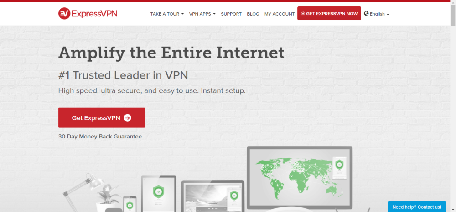The height and width of the screenshot is (212, 456).
Task: Click the ExpressVPN round logo icon
Action: click(x=64, y=14)
